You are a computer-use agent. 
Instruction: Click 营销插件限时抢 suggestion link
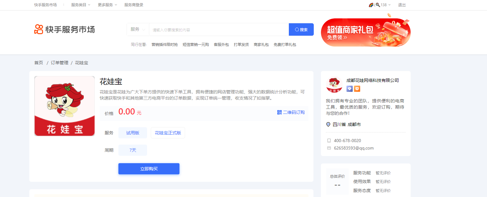pos(165,45)
